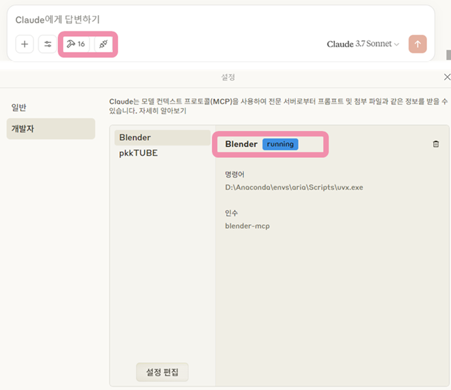Screen dimensions: 451x390
Task: Select the 개발자 settings tab
Action: click(x=23, y=128)
